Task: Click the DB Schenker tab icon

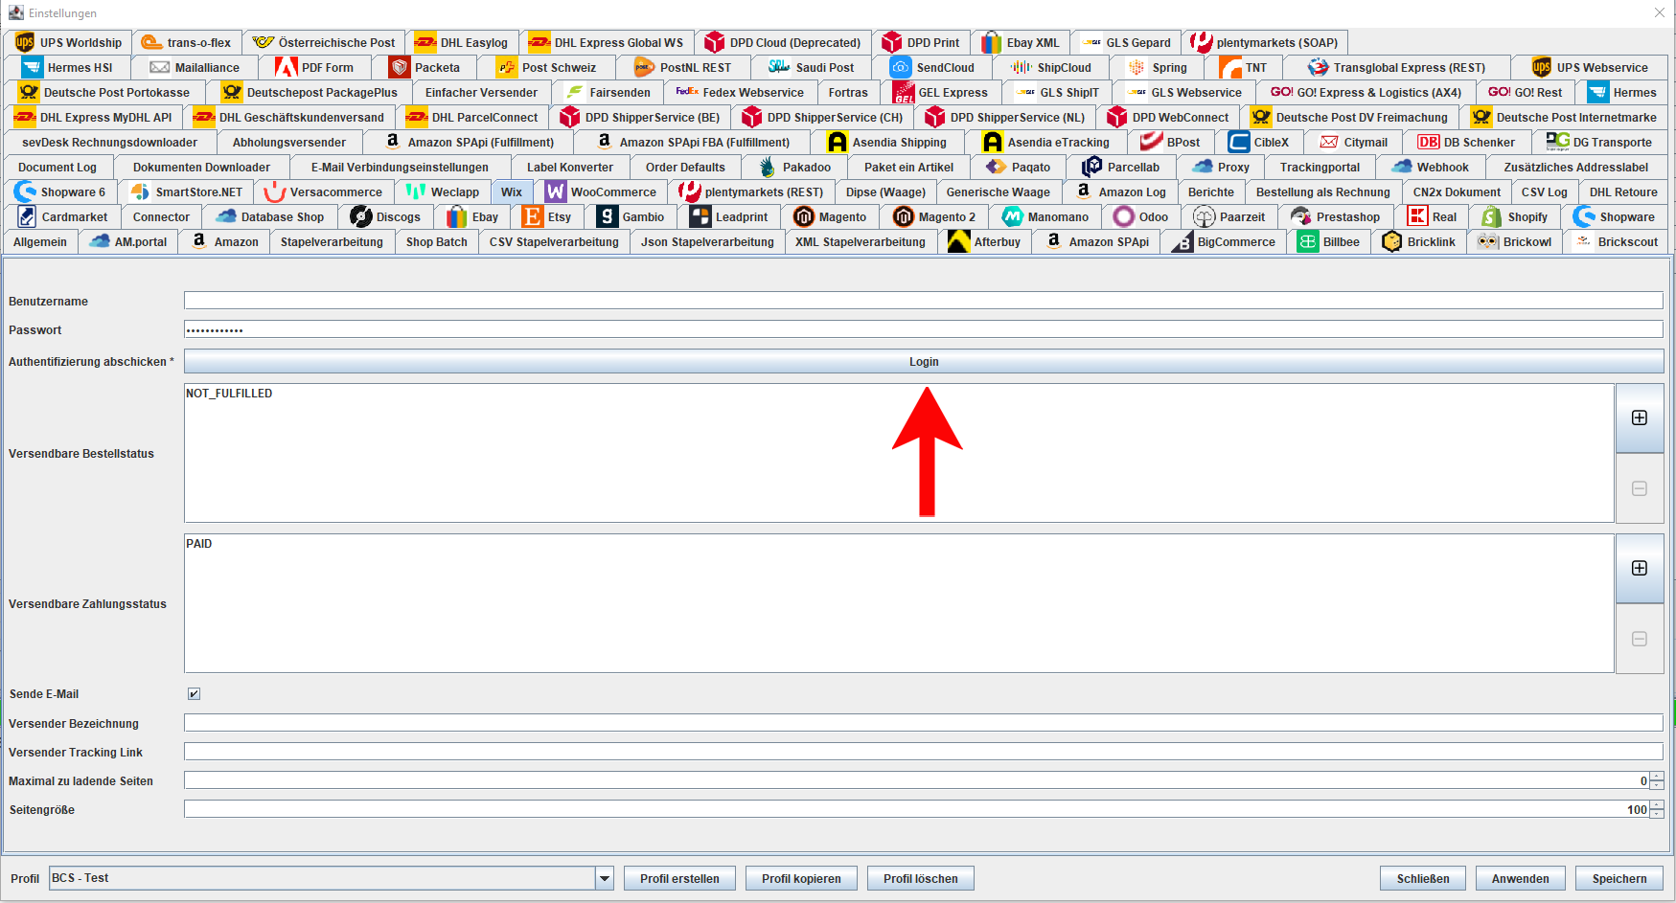Action: click(x=1429, y=142)
